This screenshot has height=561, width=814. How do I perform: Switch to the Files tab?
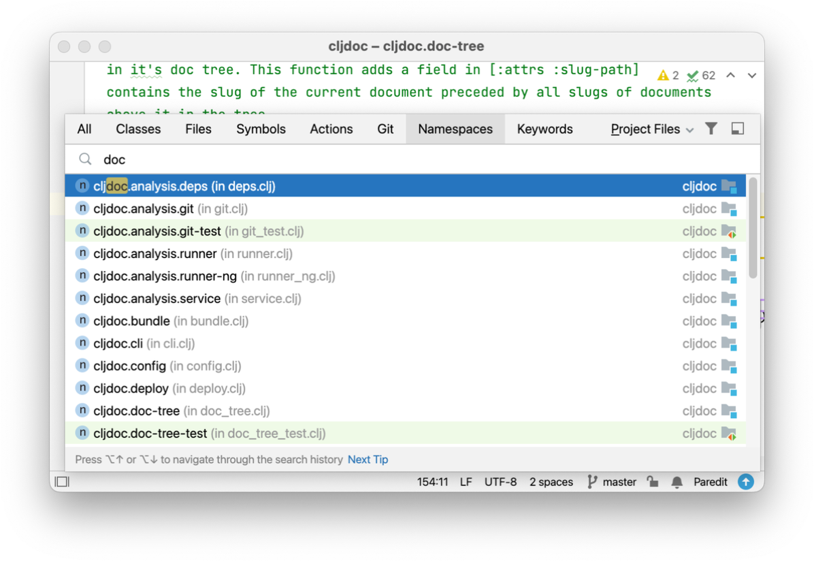pyautogui.click(x=198, y=129)
